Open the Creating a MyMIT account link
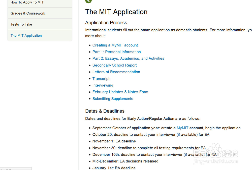 (115, 45)
